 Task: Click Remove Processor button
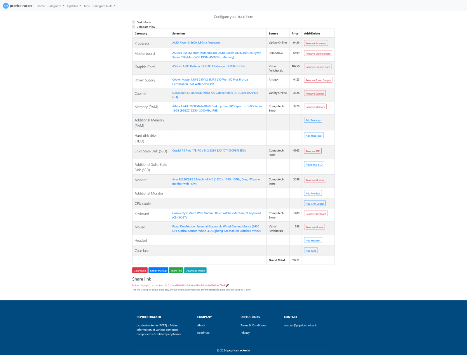316,43
